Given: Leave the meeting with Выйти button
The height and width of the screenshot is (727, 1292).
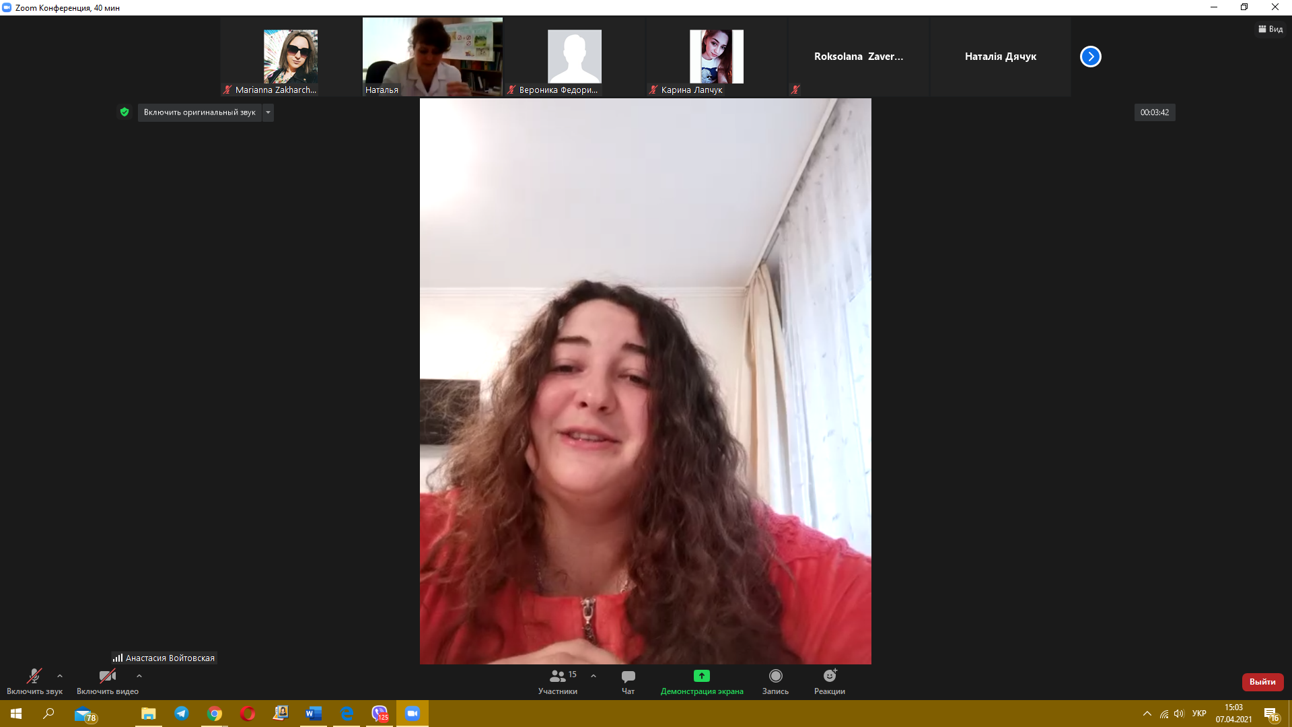Looking at the screenshot, I should 1262,682.
